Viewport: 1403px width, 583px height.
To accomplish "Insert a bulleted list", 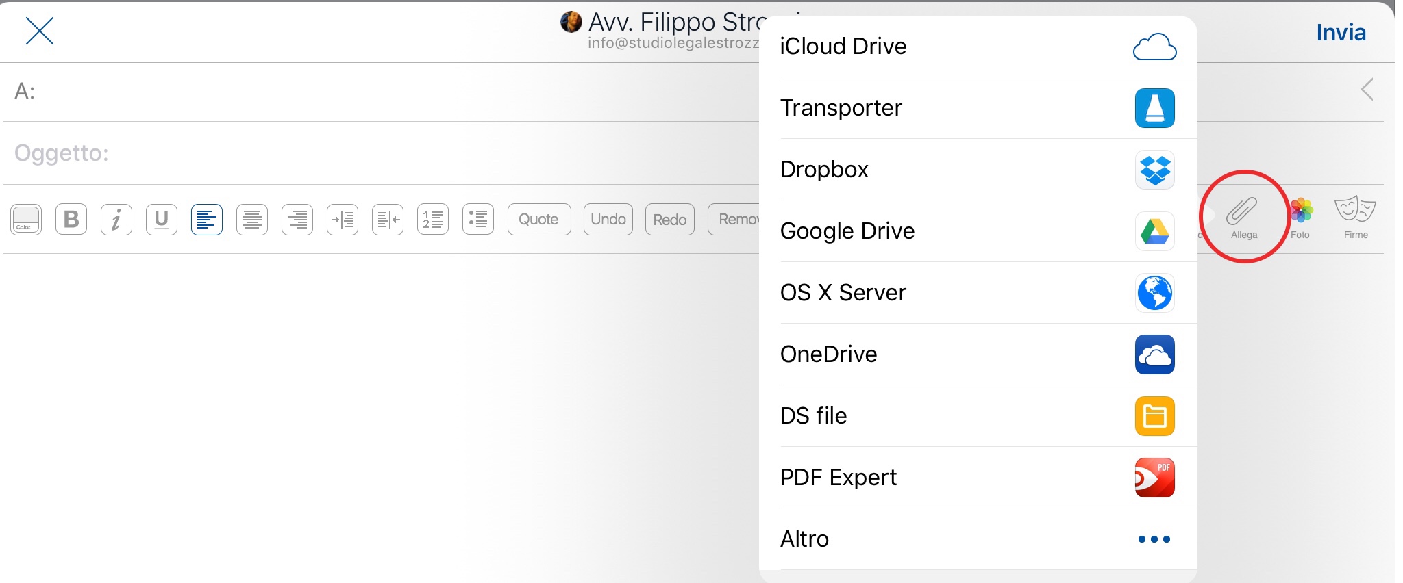I will pos(478,220).
